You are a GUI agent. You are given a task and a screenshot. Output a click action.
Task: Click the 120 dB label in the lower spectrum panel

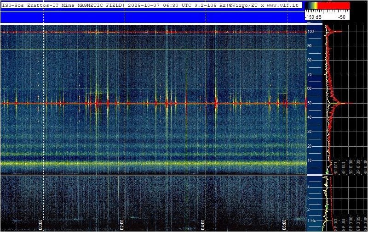point(336,224)
